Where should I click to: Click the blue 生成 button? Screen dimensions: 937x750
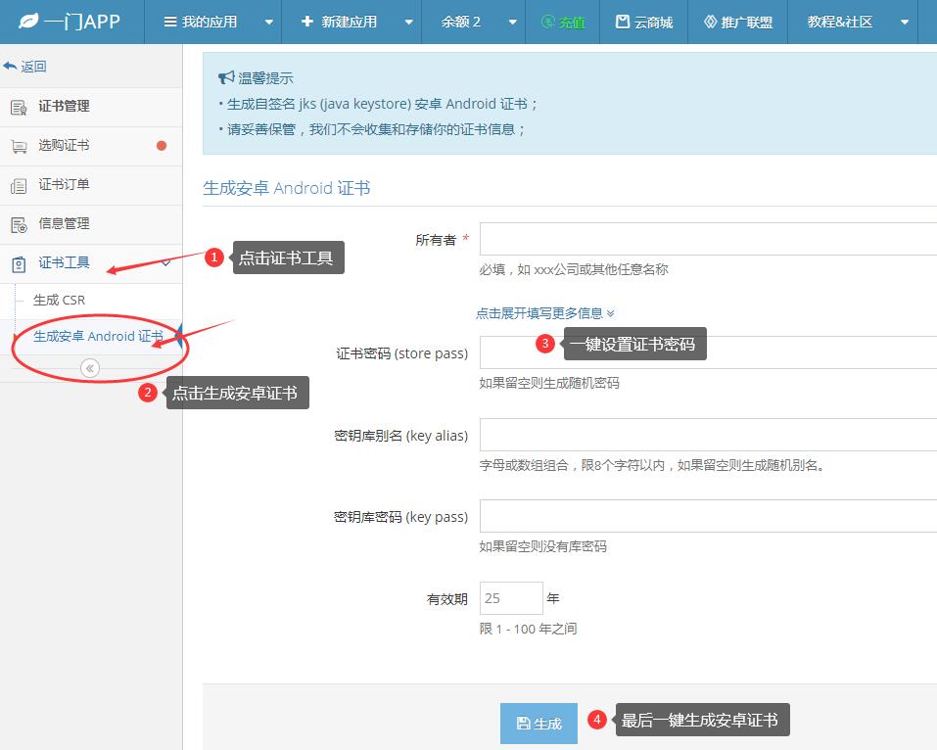(x=539, y=724)
